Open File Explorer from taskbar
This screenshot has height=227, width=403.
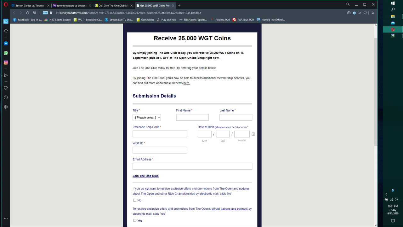tap(393, 16)
